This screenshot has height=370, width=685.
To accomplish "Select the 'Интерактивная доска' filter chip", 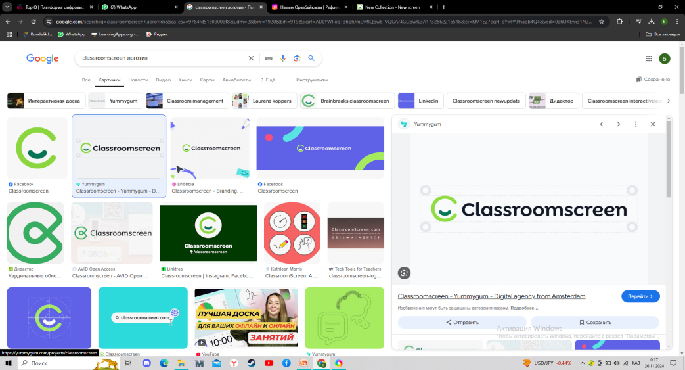I will 46,101.
